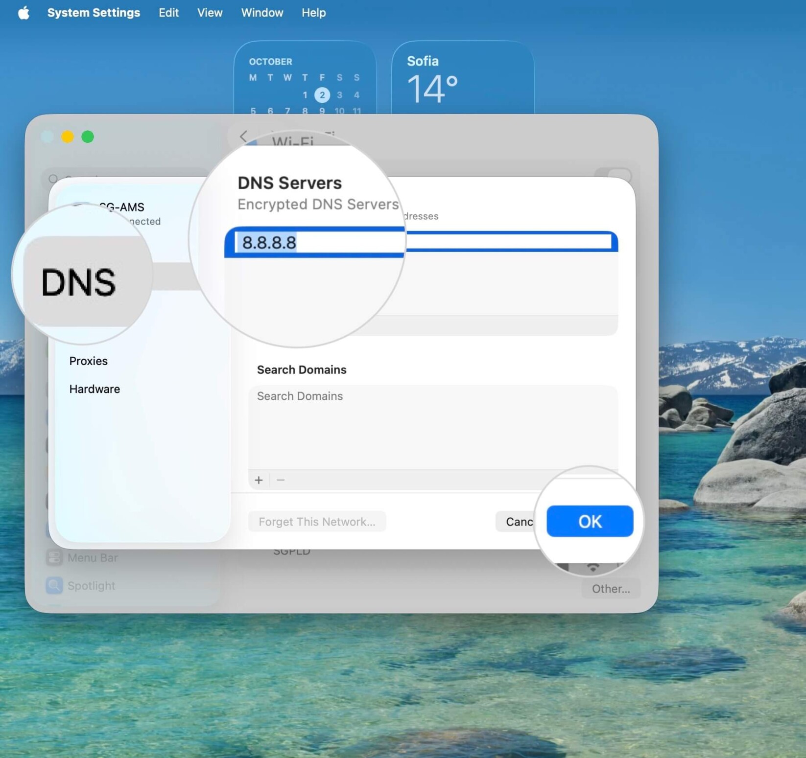Viewport: 806px width, 758px height.
Task: Open the System Settings menu
Action: (x=94, y=13)
